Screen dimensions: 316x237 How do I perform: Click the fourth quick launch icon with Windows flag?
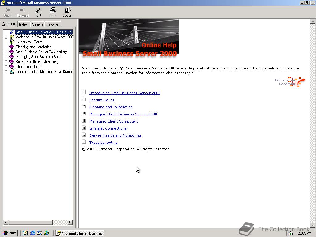[47, 233]
